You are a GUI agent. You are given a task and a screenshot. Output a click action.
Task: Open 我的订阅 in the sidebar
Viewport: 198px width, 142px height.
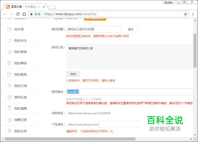point(20,86)
